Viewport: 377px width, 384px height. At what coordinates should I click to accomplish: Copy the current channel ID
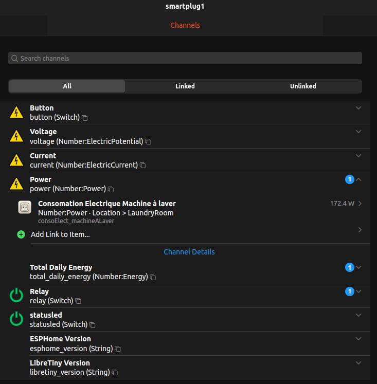(x=143, y=166)
